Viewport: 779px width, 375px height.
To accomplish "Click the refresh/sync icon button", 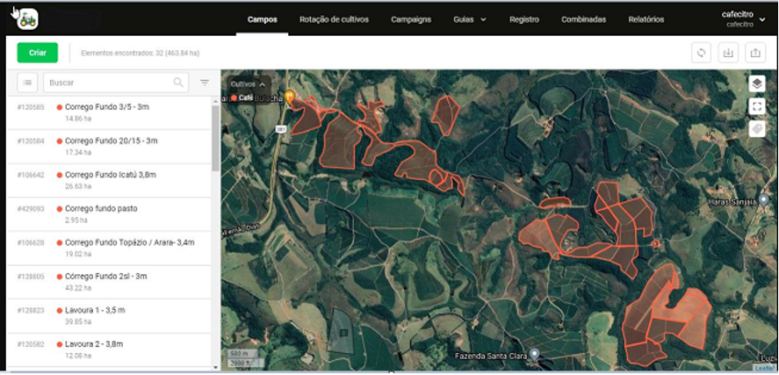I will [701, 53].
